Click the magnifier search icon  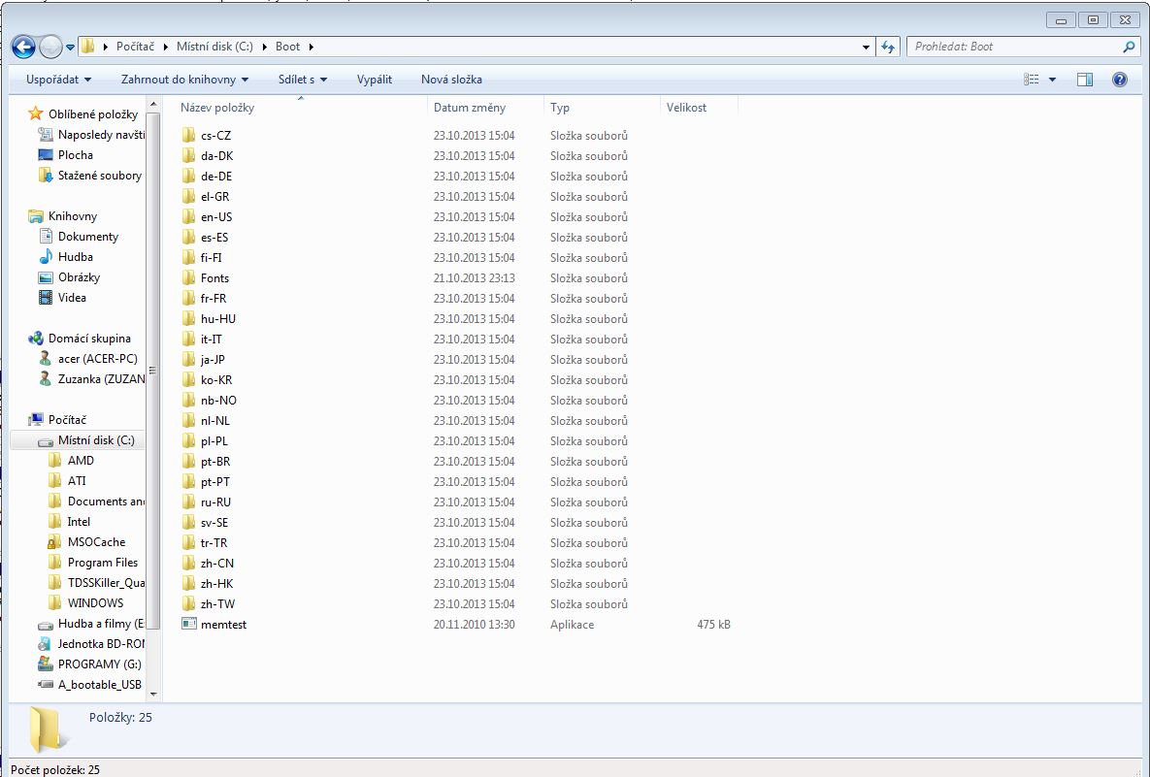(x=1129, y=47)
